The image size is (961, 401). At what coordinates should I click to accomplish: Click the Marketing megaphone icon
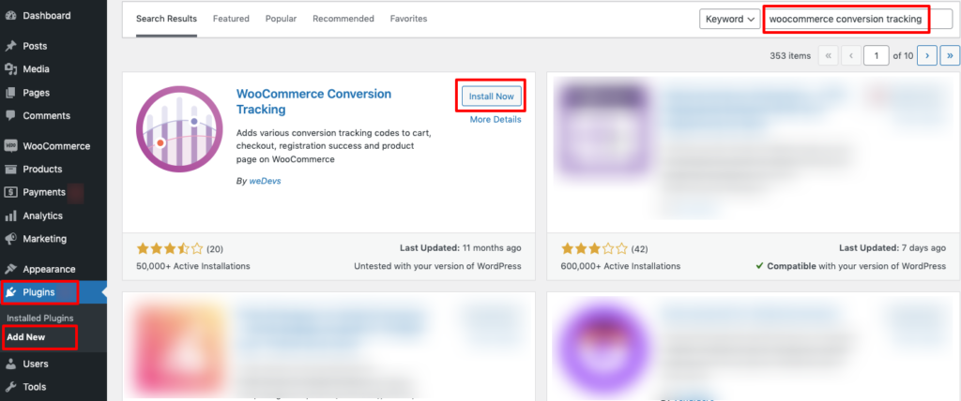coord(10,239)
